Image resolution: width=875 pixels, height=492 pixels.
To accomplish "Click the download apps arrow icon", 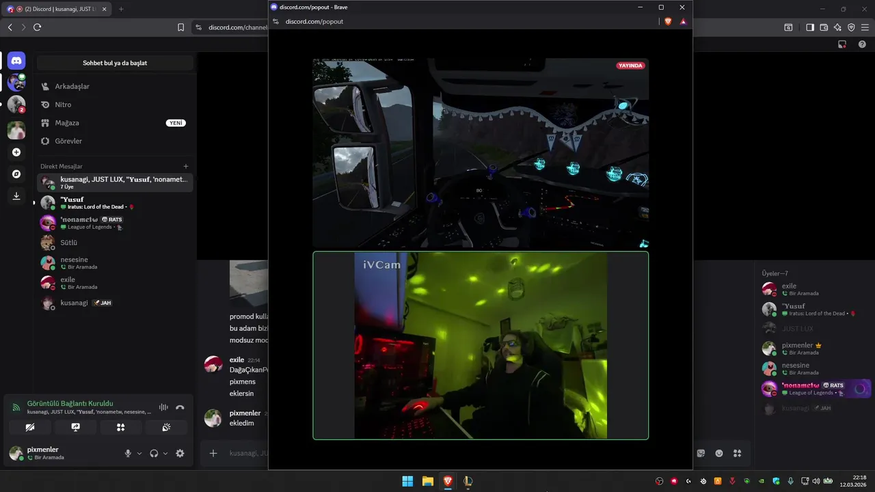I will pyautogui.click(x=16, y=196).
